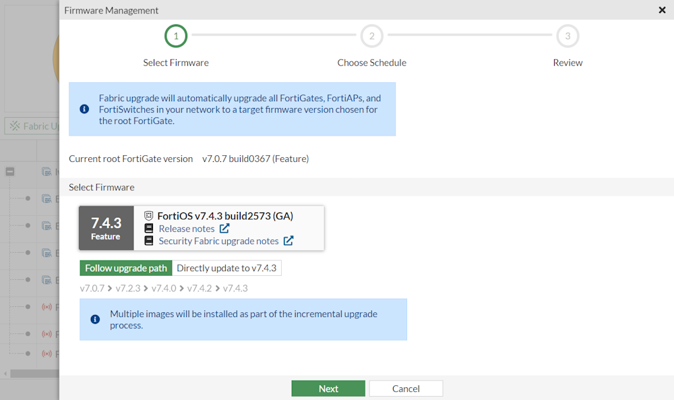Collapse the device tree root node
Screen dimensions: 674x400
pyautogui.click(x=9, y=171)
